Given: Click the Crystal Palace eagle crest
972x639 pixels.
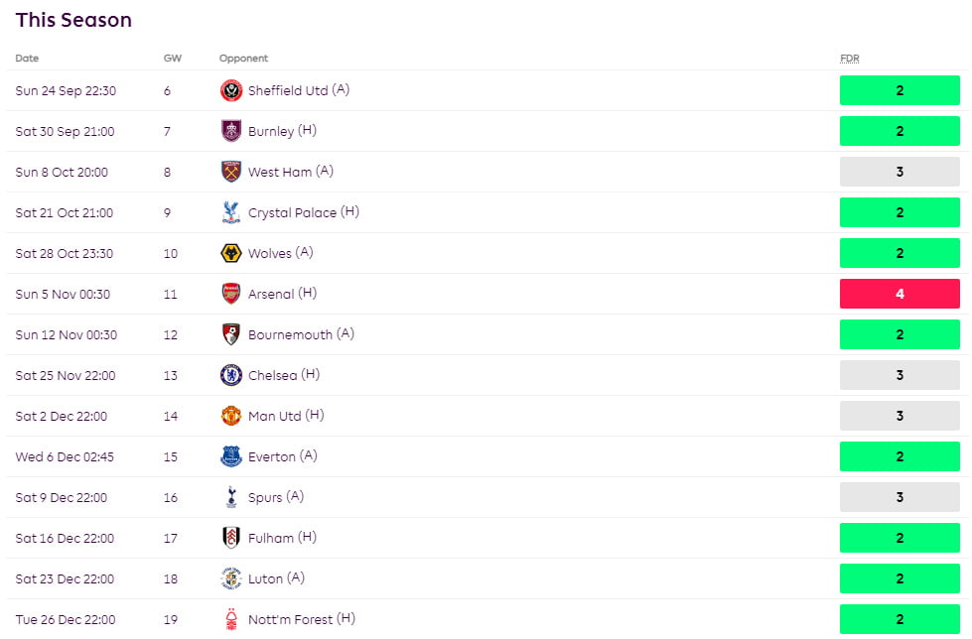Looking at the screenshot, I should tap(231, 212).
